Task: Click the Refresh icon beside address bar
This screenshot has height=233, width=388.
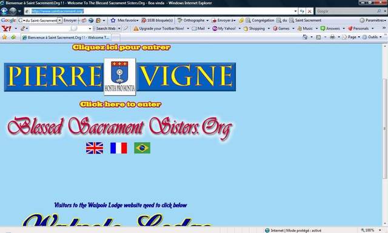Action: tap(302, 11)
